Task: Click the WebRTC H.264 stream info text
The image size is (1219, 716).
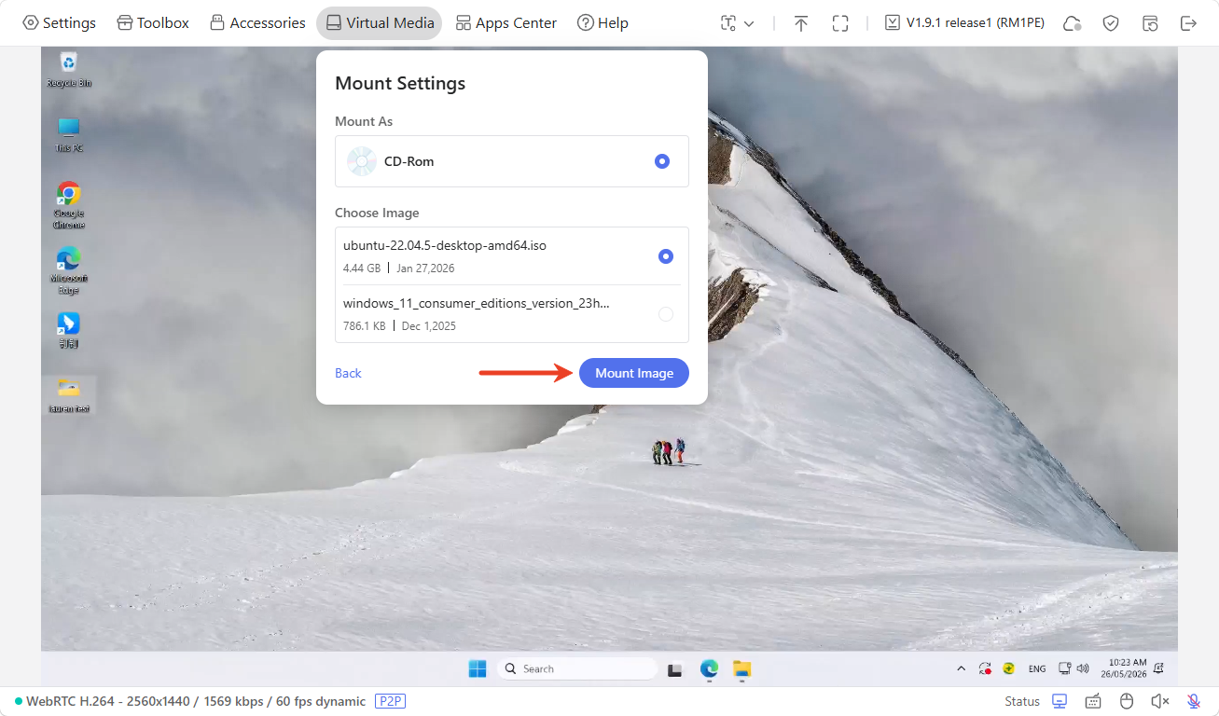Action: coord(196,701)
